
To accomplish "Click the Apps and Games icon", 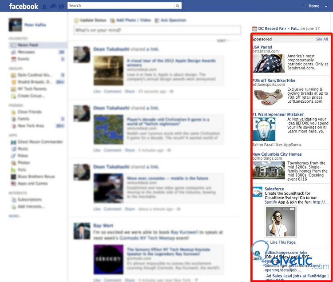I will pos(13,183).
